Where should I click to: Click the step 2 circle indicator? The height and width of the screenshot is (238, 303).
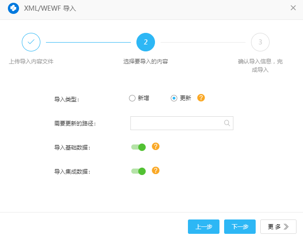(146, 42)
